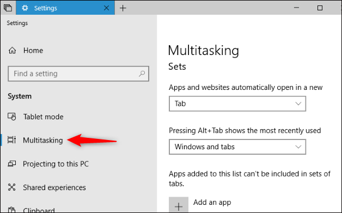Image resolution: width=342 pixels, height=213 pixels.
Task: Close the Settings tab
Action: click(x=106, y=8)
